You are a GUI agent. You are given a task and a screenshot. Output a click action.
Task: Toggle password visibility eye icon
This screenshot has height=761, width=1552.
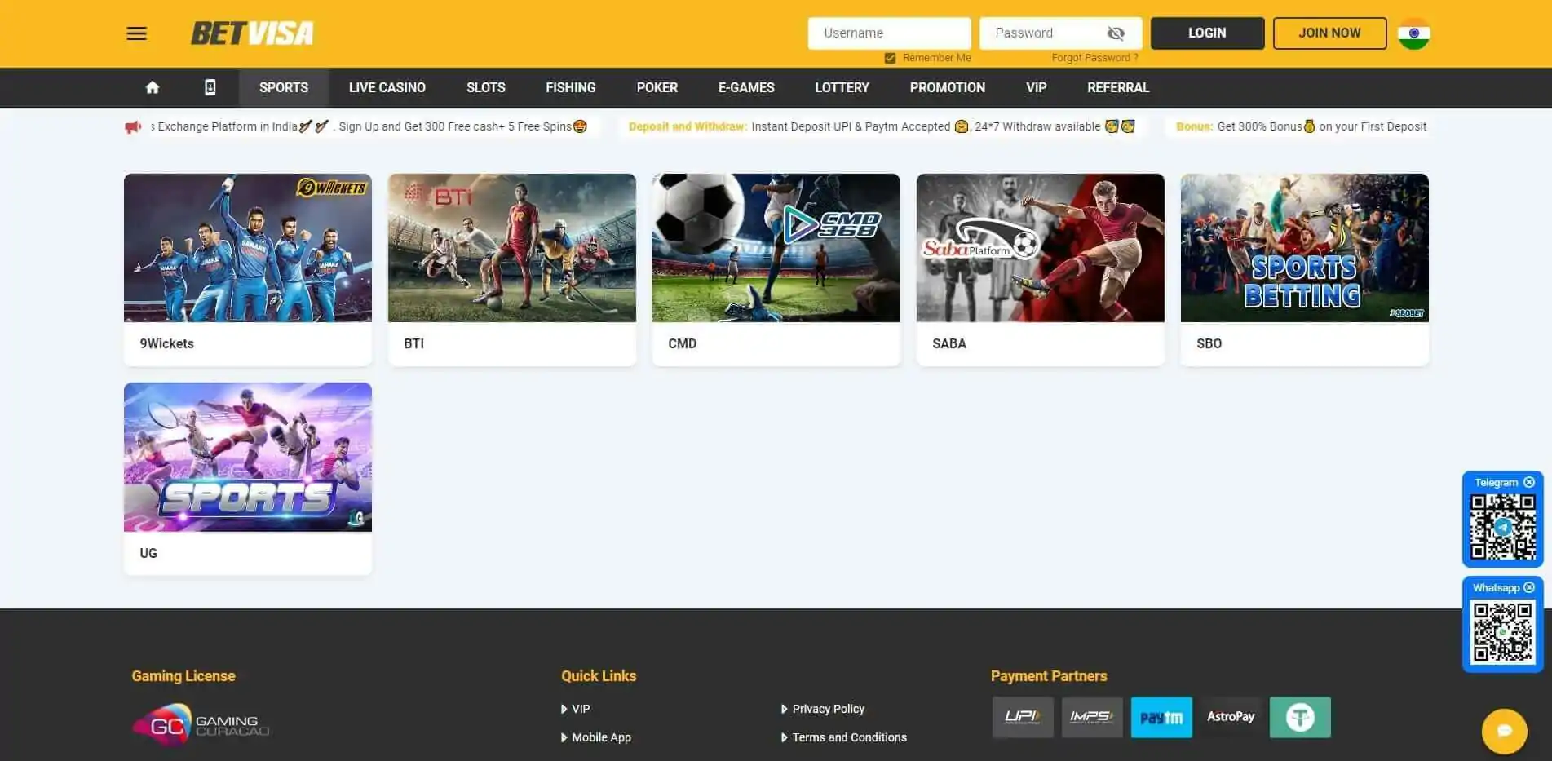(x=1116, y=33)
